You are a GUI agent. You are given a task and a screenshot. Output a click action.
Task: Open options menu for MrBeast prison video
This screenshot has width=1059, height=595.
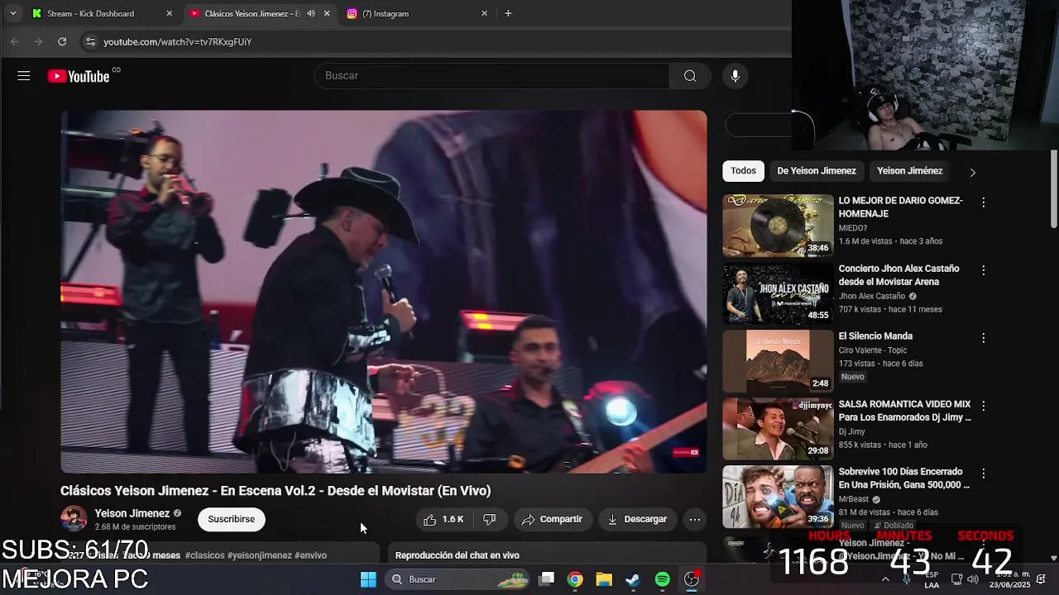tap(983, 474)
